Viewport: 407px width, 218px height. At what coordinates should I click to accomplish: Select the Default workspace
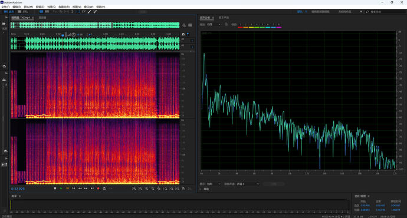pyautogui.click(x=300, y=12)
